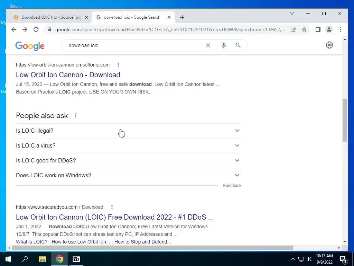354x266 pixels.
Task: Close the download loic Google Search tab
Action: pos(169,17)
